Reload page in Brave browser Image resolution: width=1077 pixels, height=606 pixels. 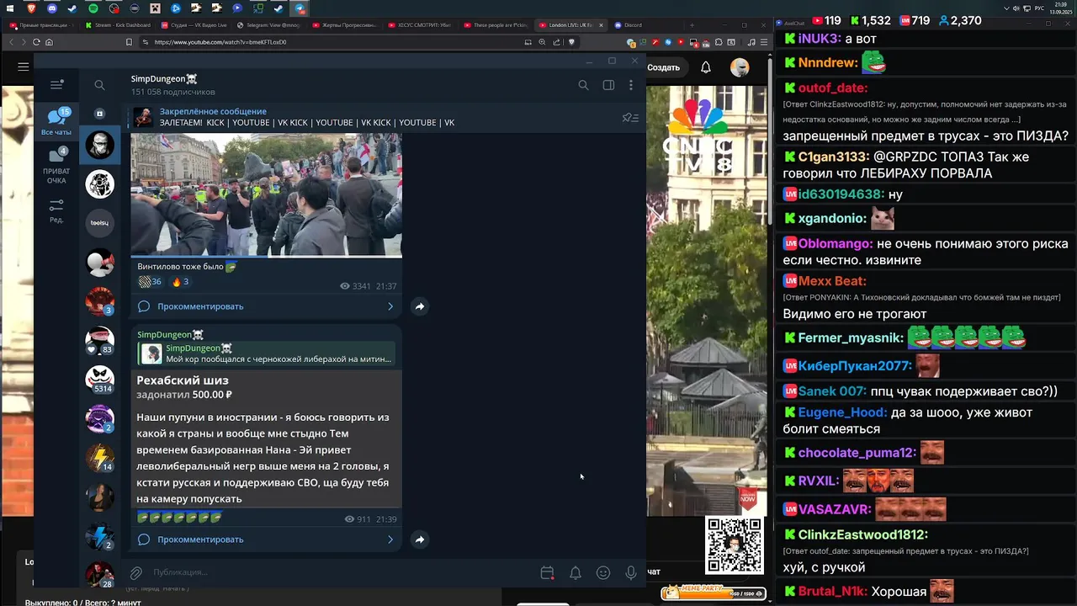pyautogui.click(x=36, y=42)
